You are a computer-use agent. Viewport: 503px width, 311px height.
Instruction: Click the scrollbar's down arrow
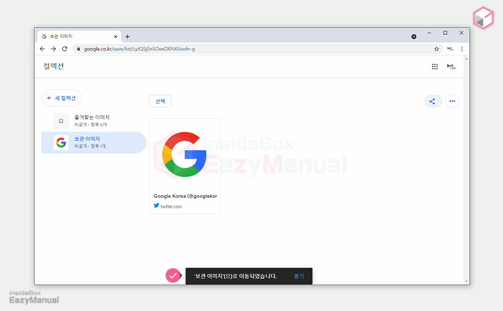pos(467,281)
